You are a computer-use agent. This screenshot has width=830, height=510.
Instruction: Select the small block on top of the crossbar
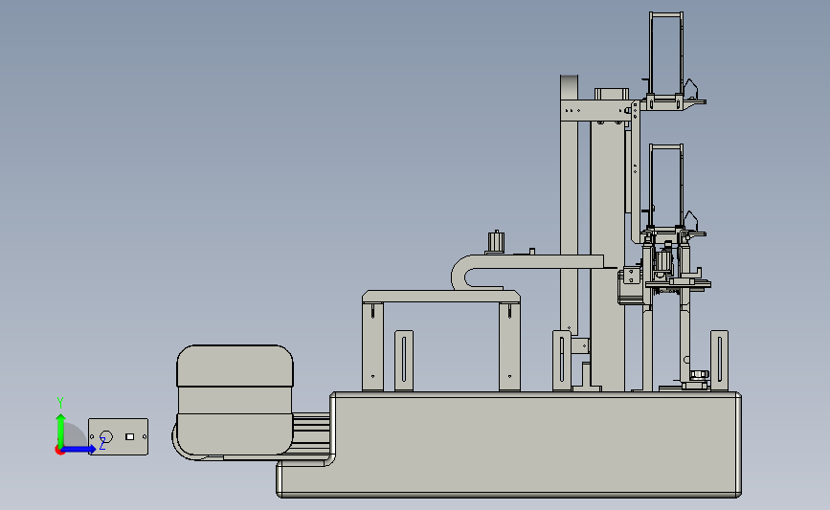click(612, 94)
